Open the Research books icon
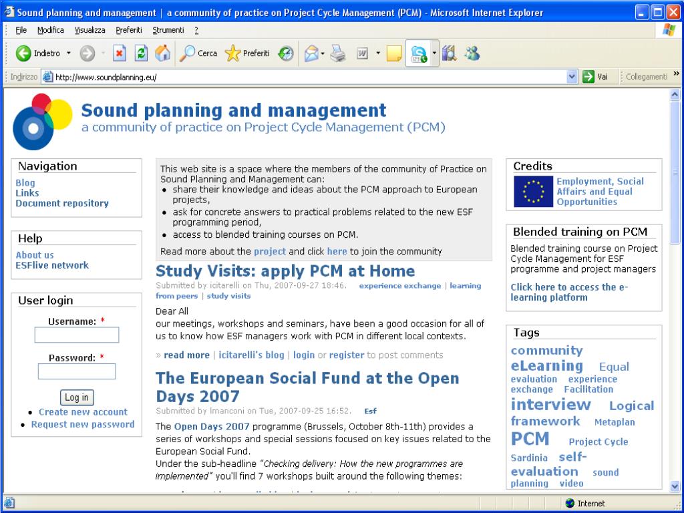Viewport: 684px width, 513px height. point(449,53)
